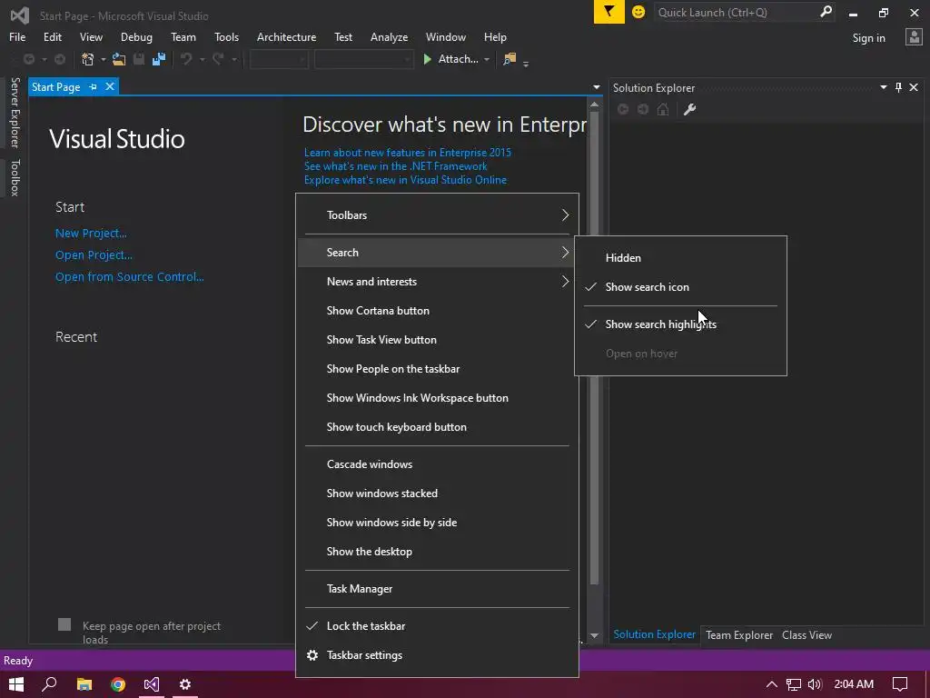Viewport: 930px width, 698px height.
Task: Click the Solution Explorer Back icon
Action: (623, 109)
